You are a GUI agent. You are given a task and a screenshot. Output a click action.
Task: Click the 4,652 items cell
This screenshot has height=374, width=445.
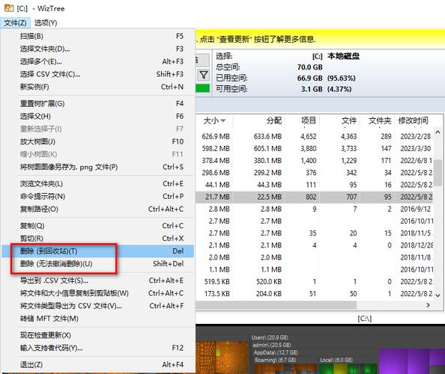(308, 136)
